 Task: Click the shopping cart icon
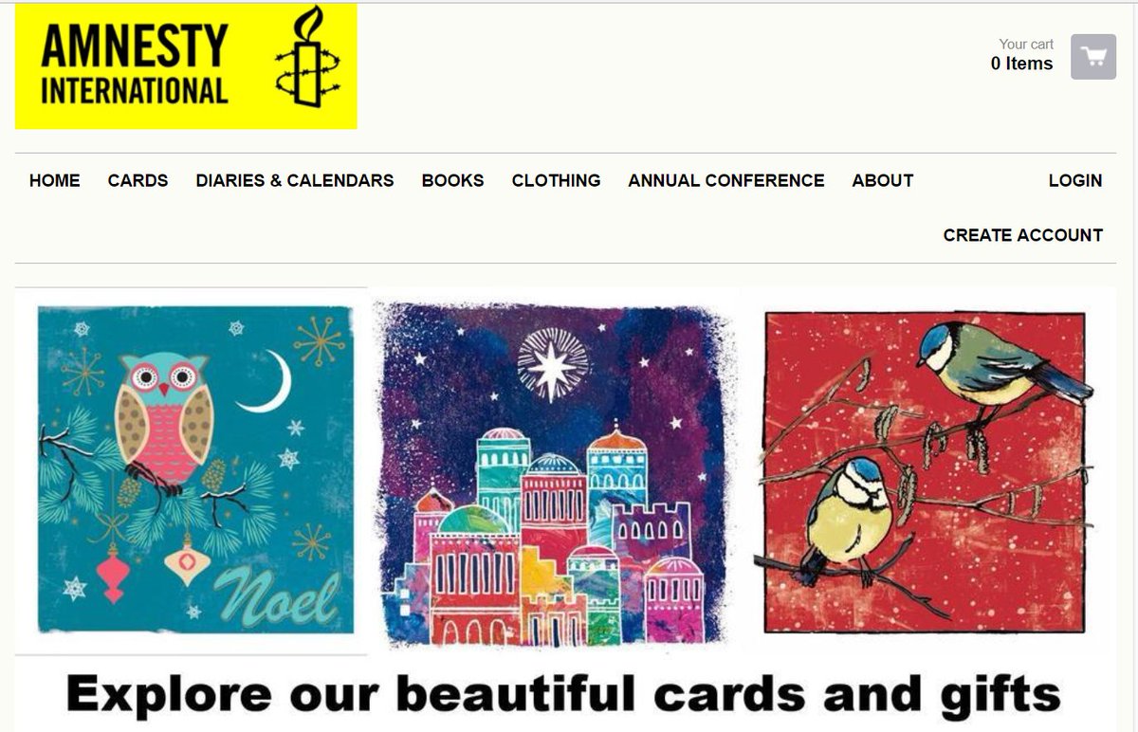coord(1093,57)
